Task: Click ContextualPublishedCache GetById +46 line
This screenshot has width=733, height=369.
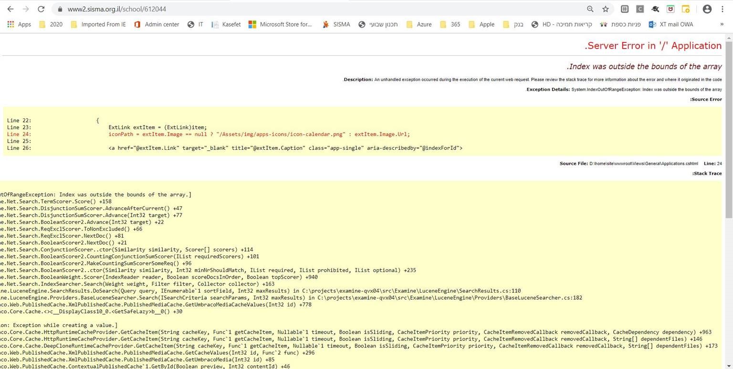Action: pyautogui.click(x=145, y=366)
